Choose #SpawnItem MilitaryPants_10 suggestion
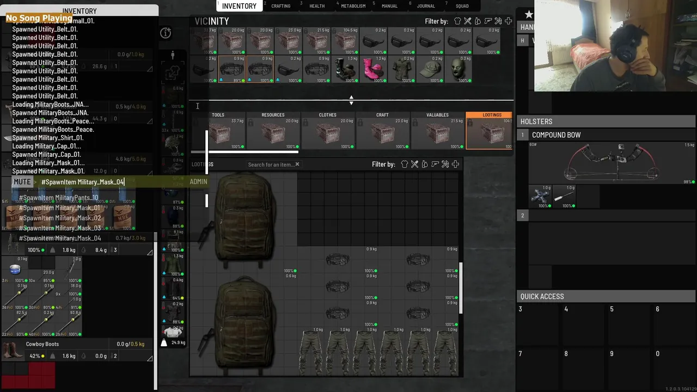The image size is (697, 392). pyautogui.click(x=59, y=198)
